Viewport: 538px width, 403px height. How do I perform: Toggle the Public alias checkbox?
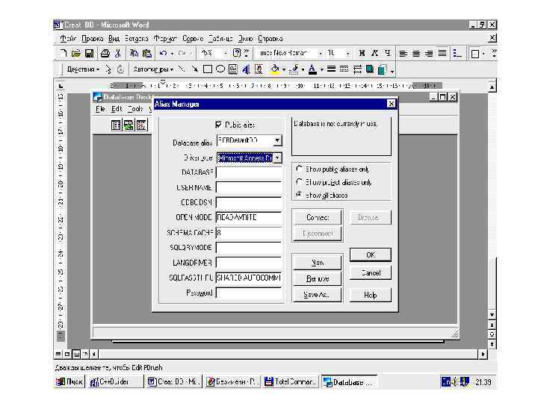pos(218,125)
